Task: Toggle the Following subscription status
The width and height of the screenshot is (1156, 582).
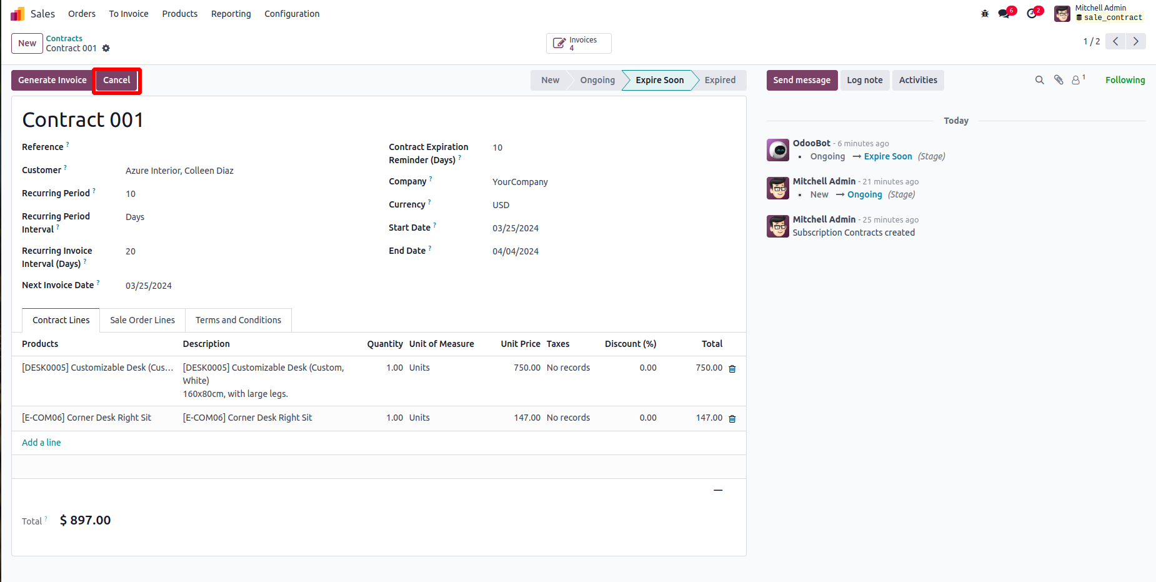Action: coord(1125,80)
